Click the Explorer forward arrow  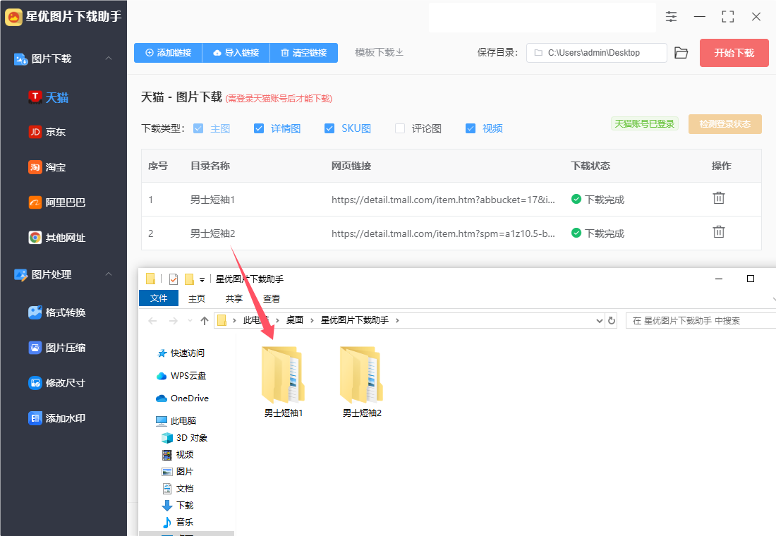(174, 321)
